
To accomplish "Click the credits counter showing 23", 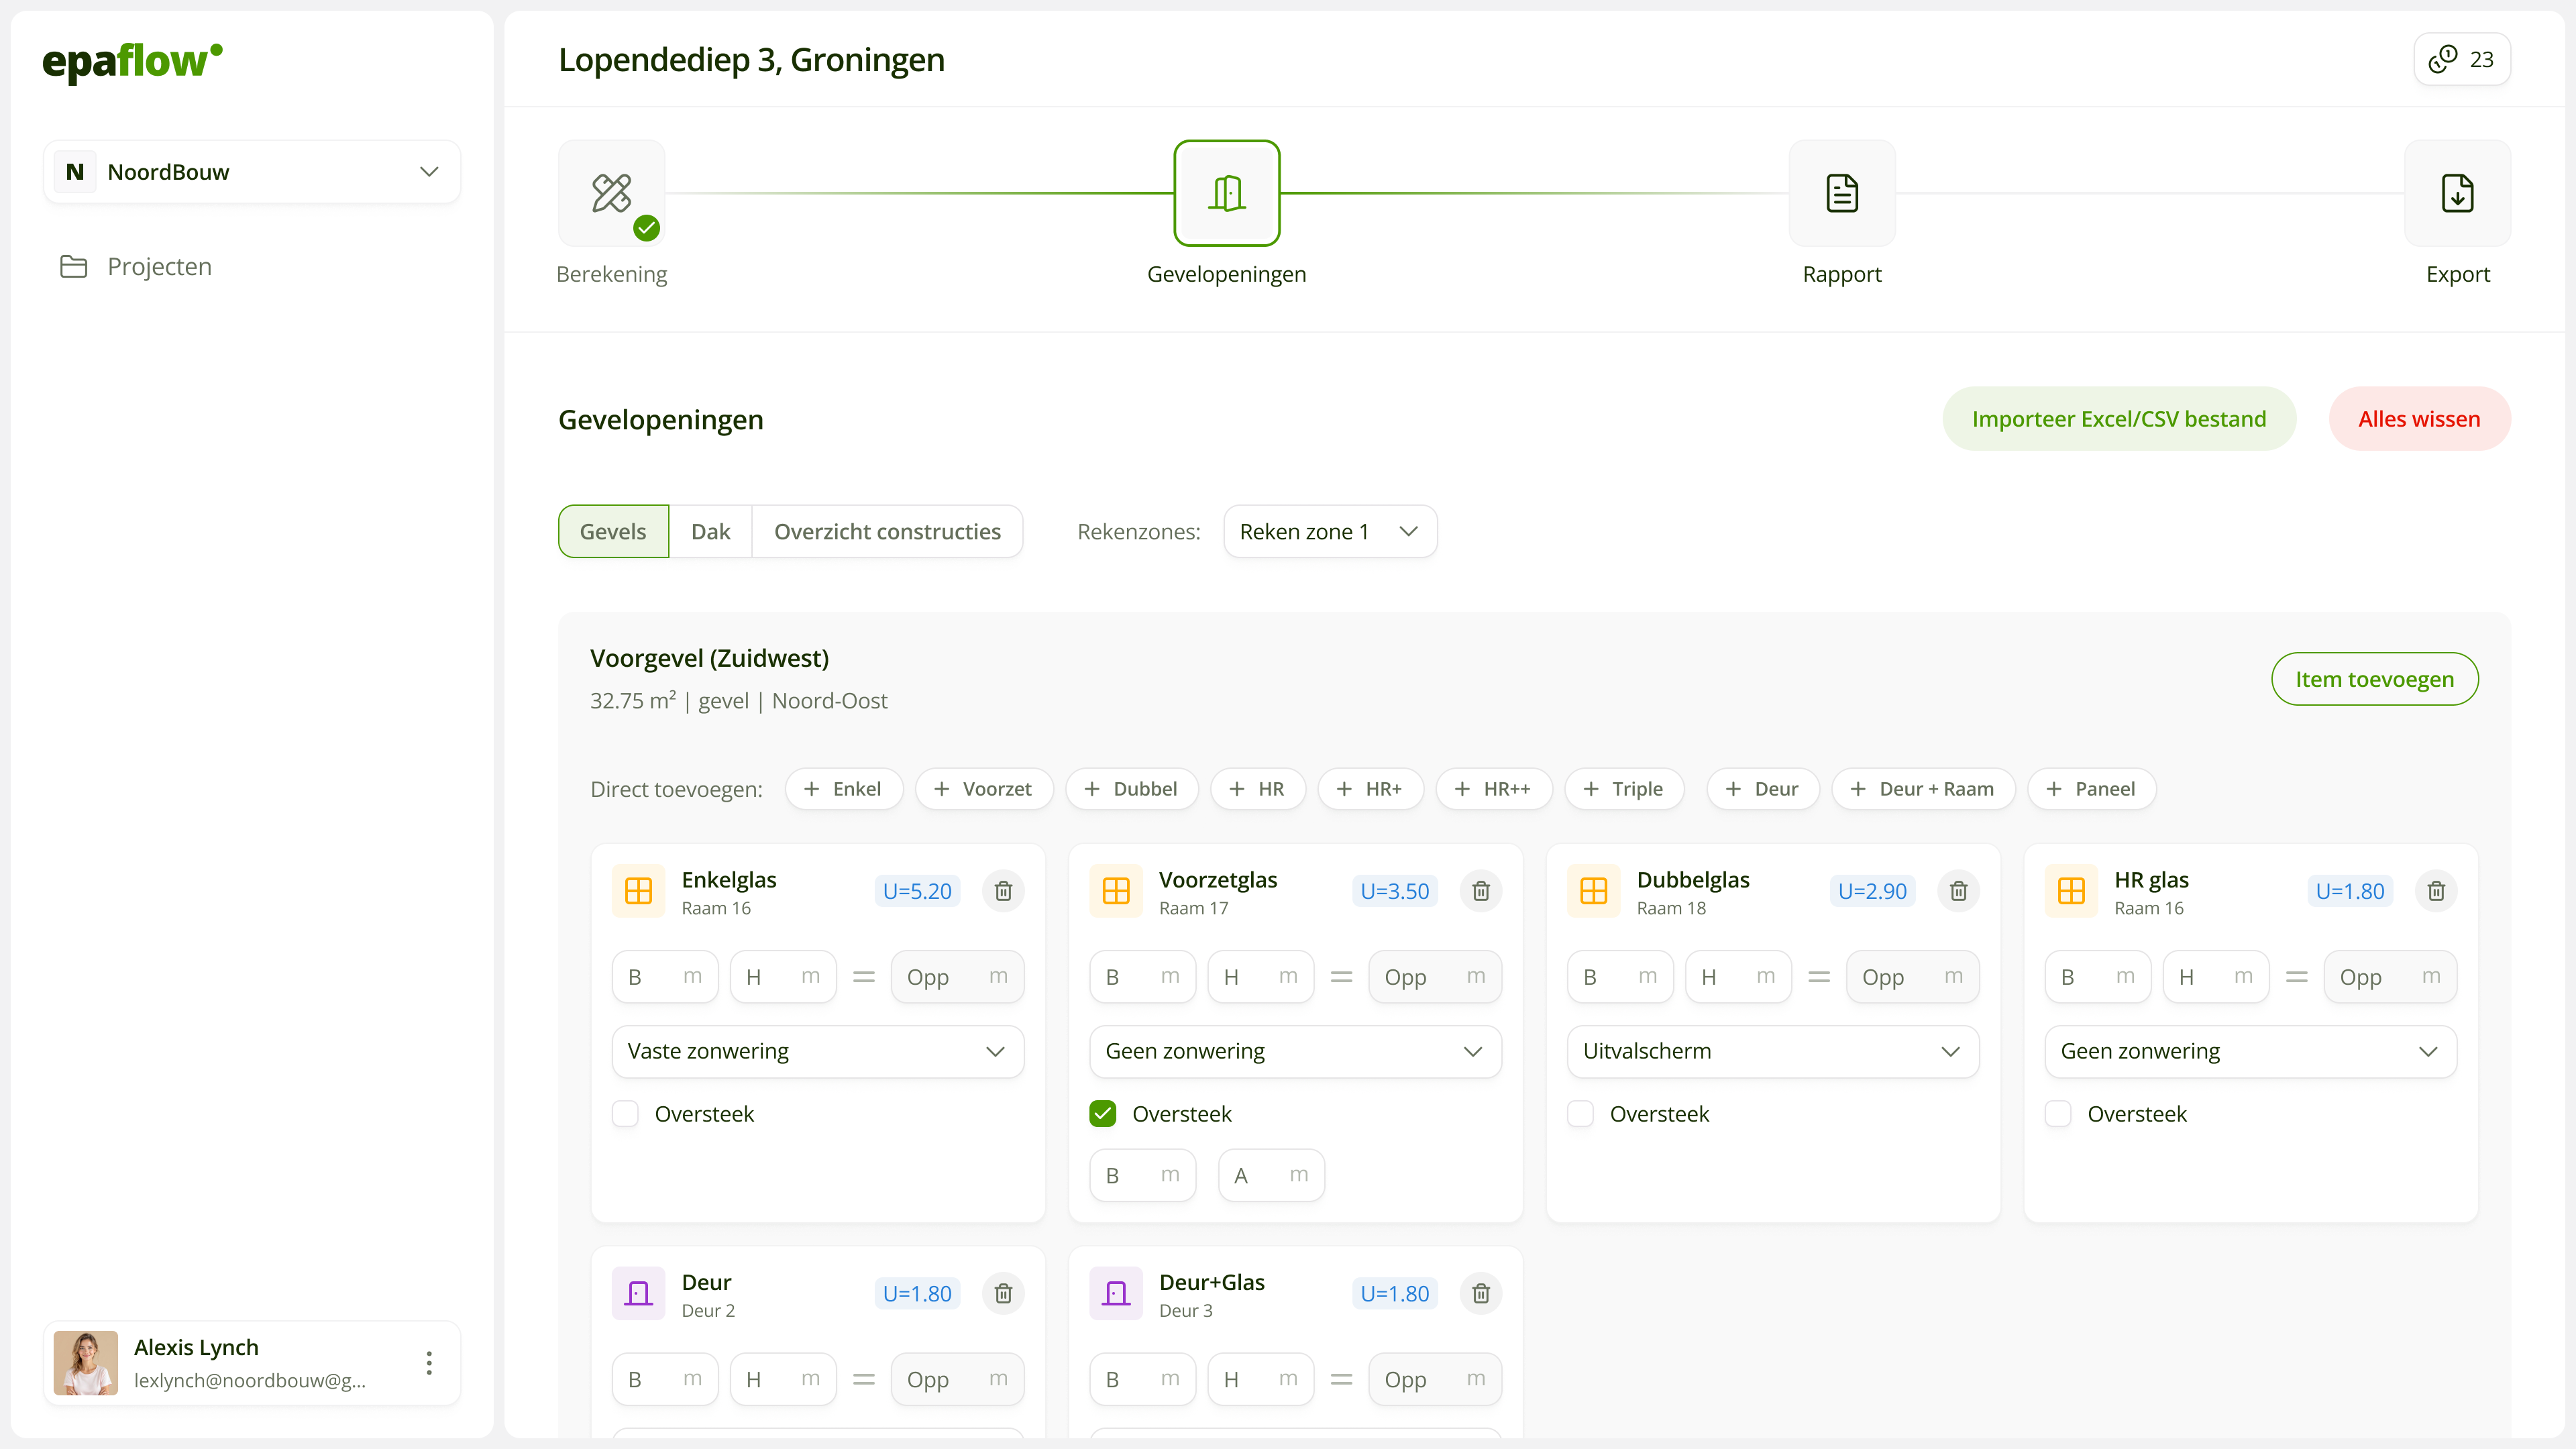I will pyautogui.click(x=2461, y=59).
